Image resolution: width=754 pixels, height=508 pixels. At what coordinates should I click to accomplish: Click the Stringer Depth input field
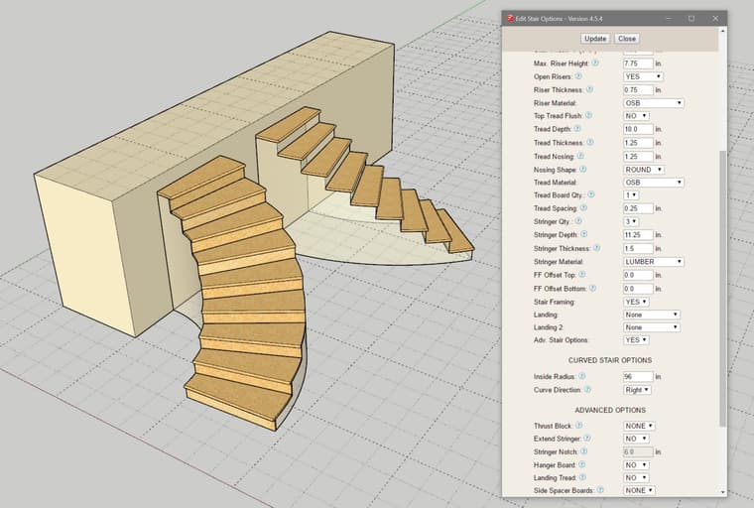[638, 235]
